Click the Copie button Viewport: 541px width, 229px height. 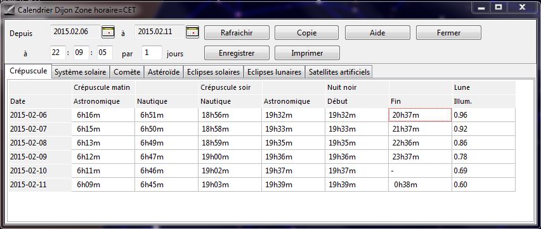307,33
